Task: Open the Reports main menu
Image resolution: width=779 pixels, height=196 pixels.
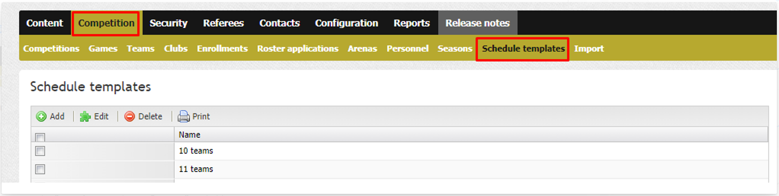Action: 411,23
